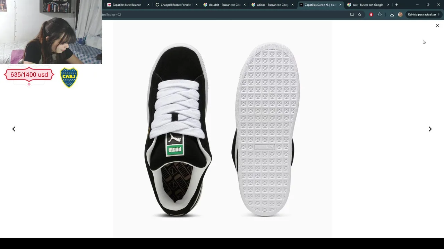Close the image gallery overlay
Screen dimensions: 444x249
pyautogui.click(x=437, y=26)
